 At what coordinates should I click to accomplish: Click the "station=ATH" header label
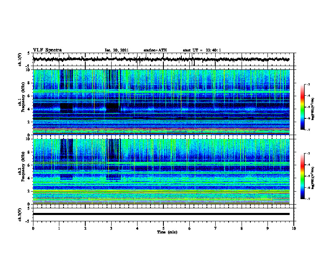pyautogui.click(x=155, y=50)
